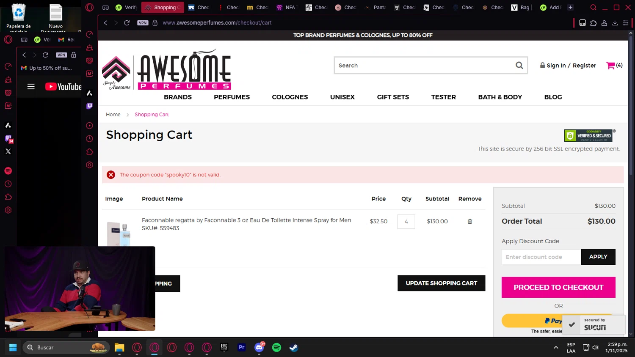
Task: Click search tabs magnifier in front title bar
Action: 594,7
